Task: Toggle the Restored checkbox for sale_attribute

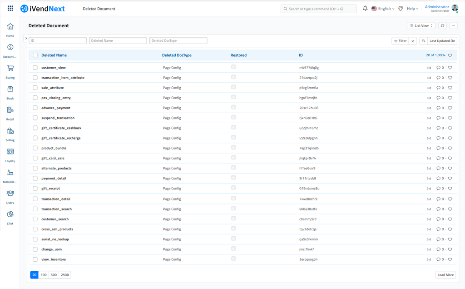Action: (233, 87)
